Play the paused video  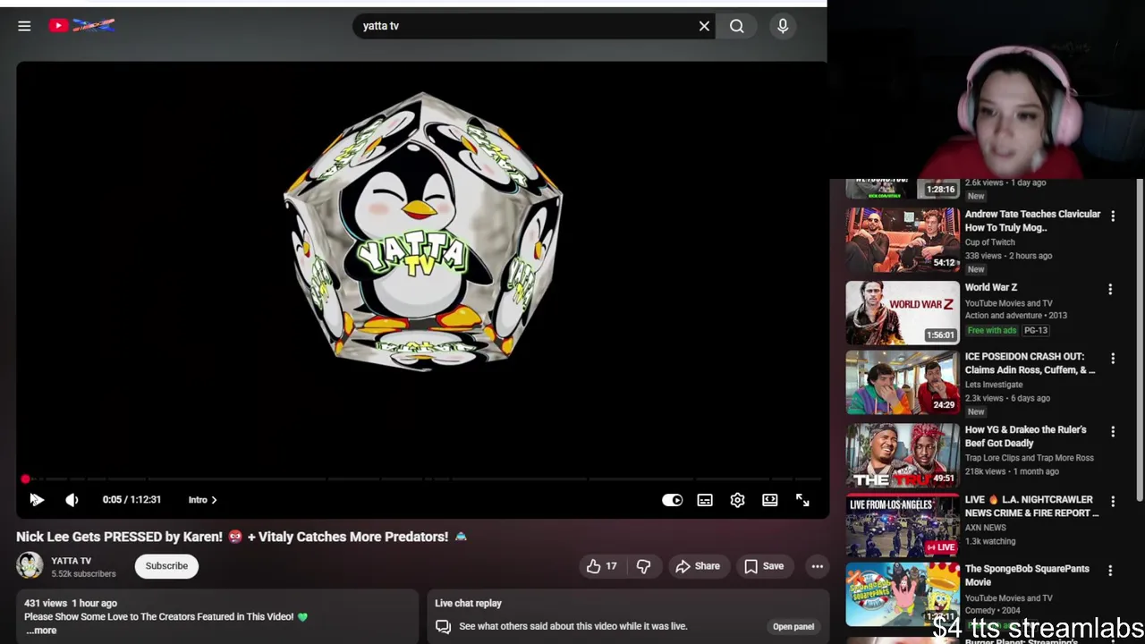[x=37, y=500]
